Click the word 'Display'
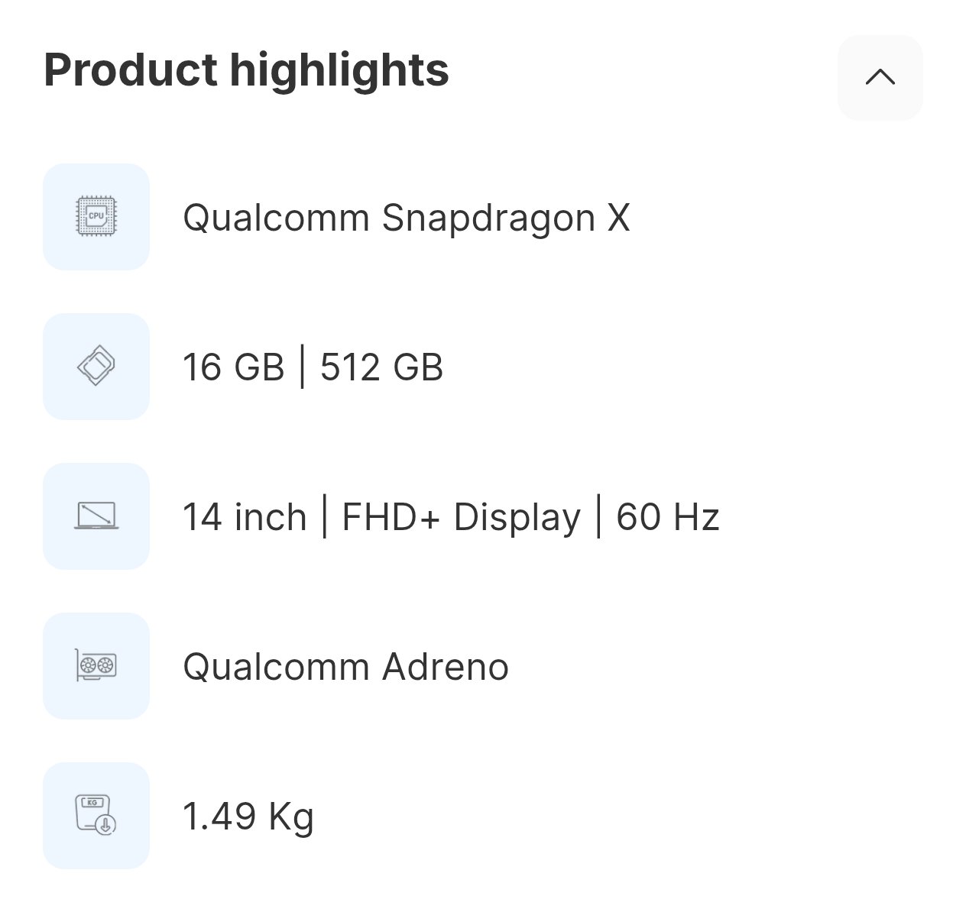 click(x=517, y=517)
